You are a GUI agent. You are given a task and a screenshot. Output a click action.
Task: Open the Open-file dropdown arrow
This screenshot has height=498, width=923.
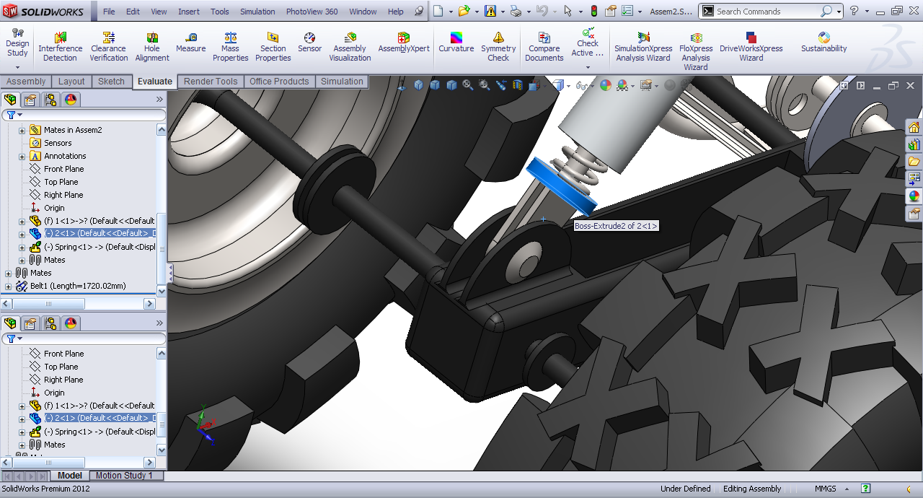coord(476,12)
